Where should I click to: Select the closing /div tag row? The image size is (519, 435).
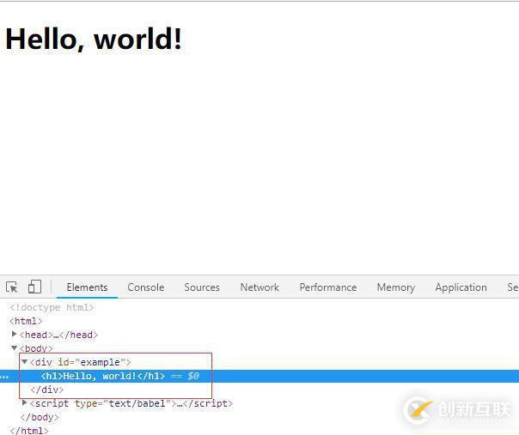(x=46, y=390)
